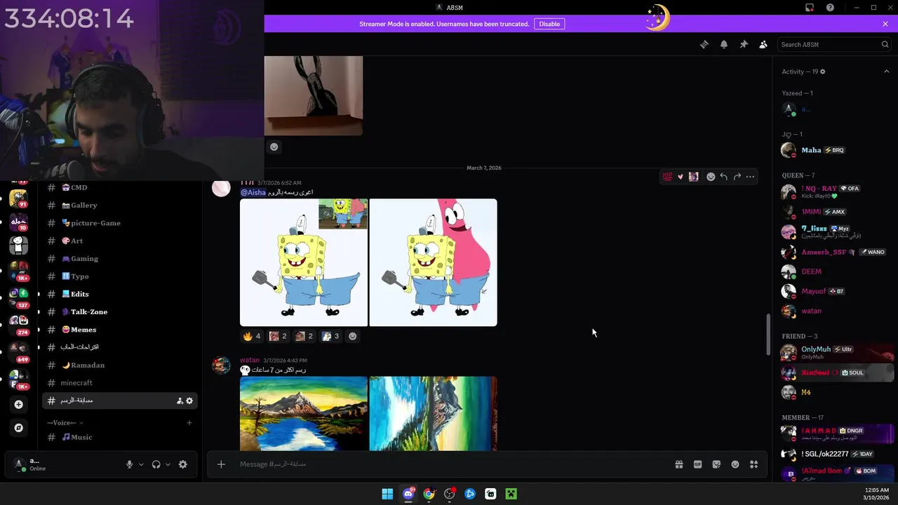Open User Settings gear

click(x=183, y=464)
